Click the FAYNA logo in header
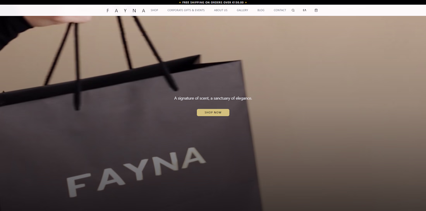This screenshot has height=211, width=426. click(126, 10)
